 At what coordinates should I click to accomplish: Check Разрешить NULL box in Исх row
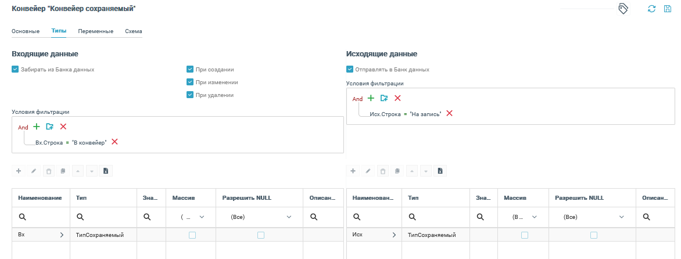[x=594, y=235]
